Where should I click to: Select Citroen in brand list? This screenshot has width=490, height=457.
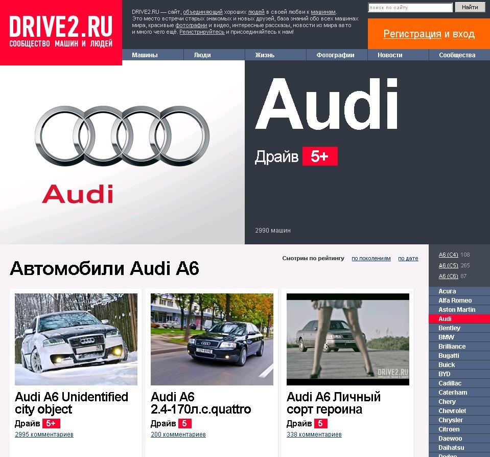point(459,429)
